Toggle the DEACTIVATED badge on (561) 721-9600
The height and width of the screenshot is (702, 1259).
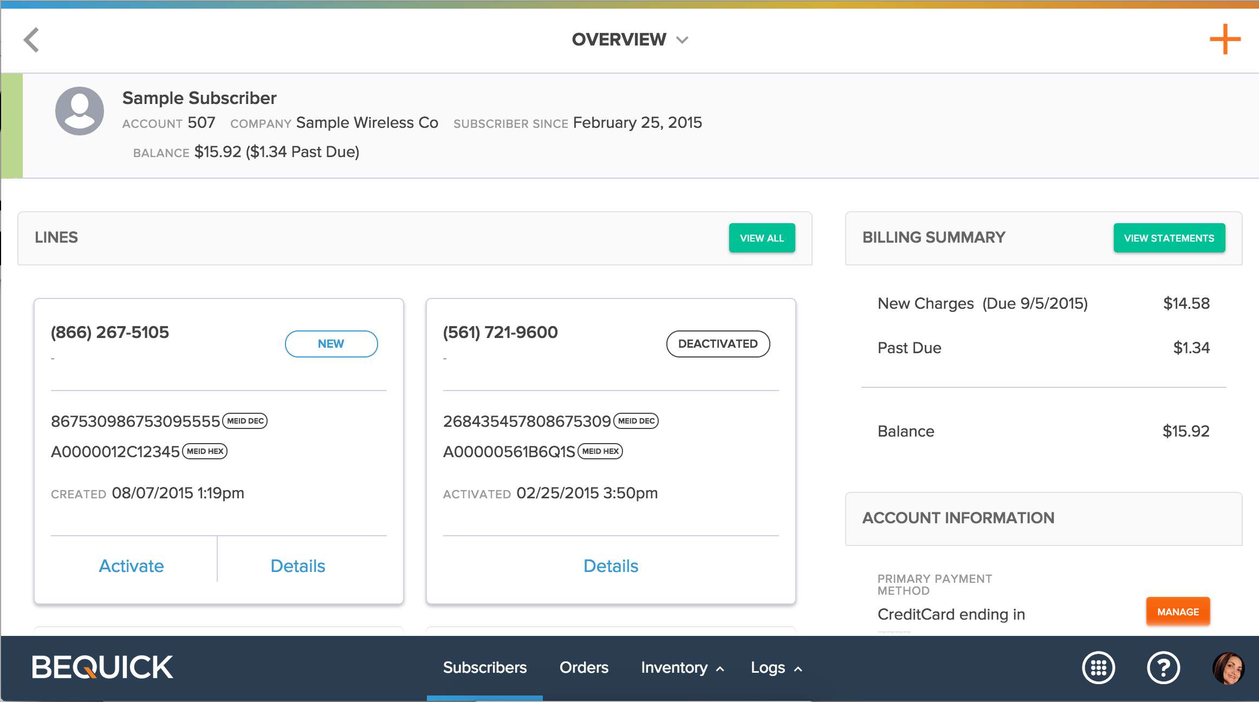coord(718,343)
